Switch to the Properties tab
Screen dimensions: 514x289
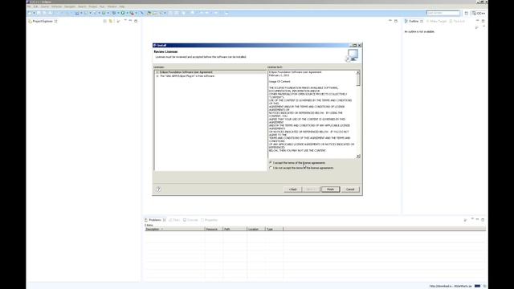click(209, 220)
